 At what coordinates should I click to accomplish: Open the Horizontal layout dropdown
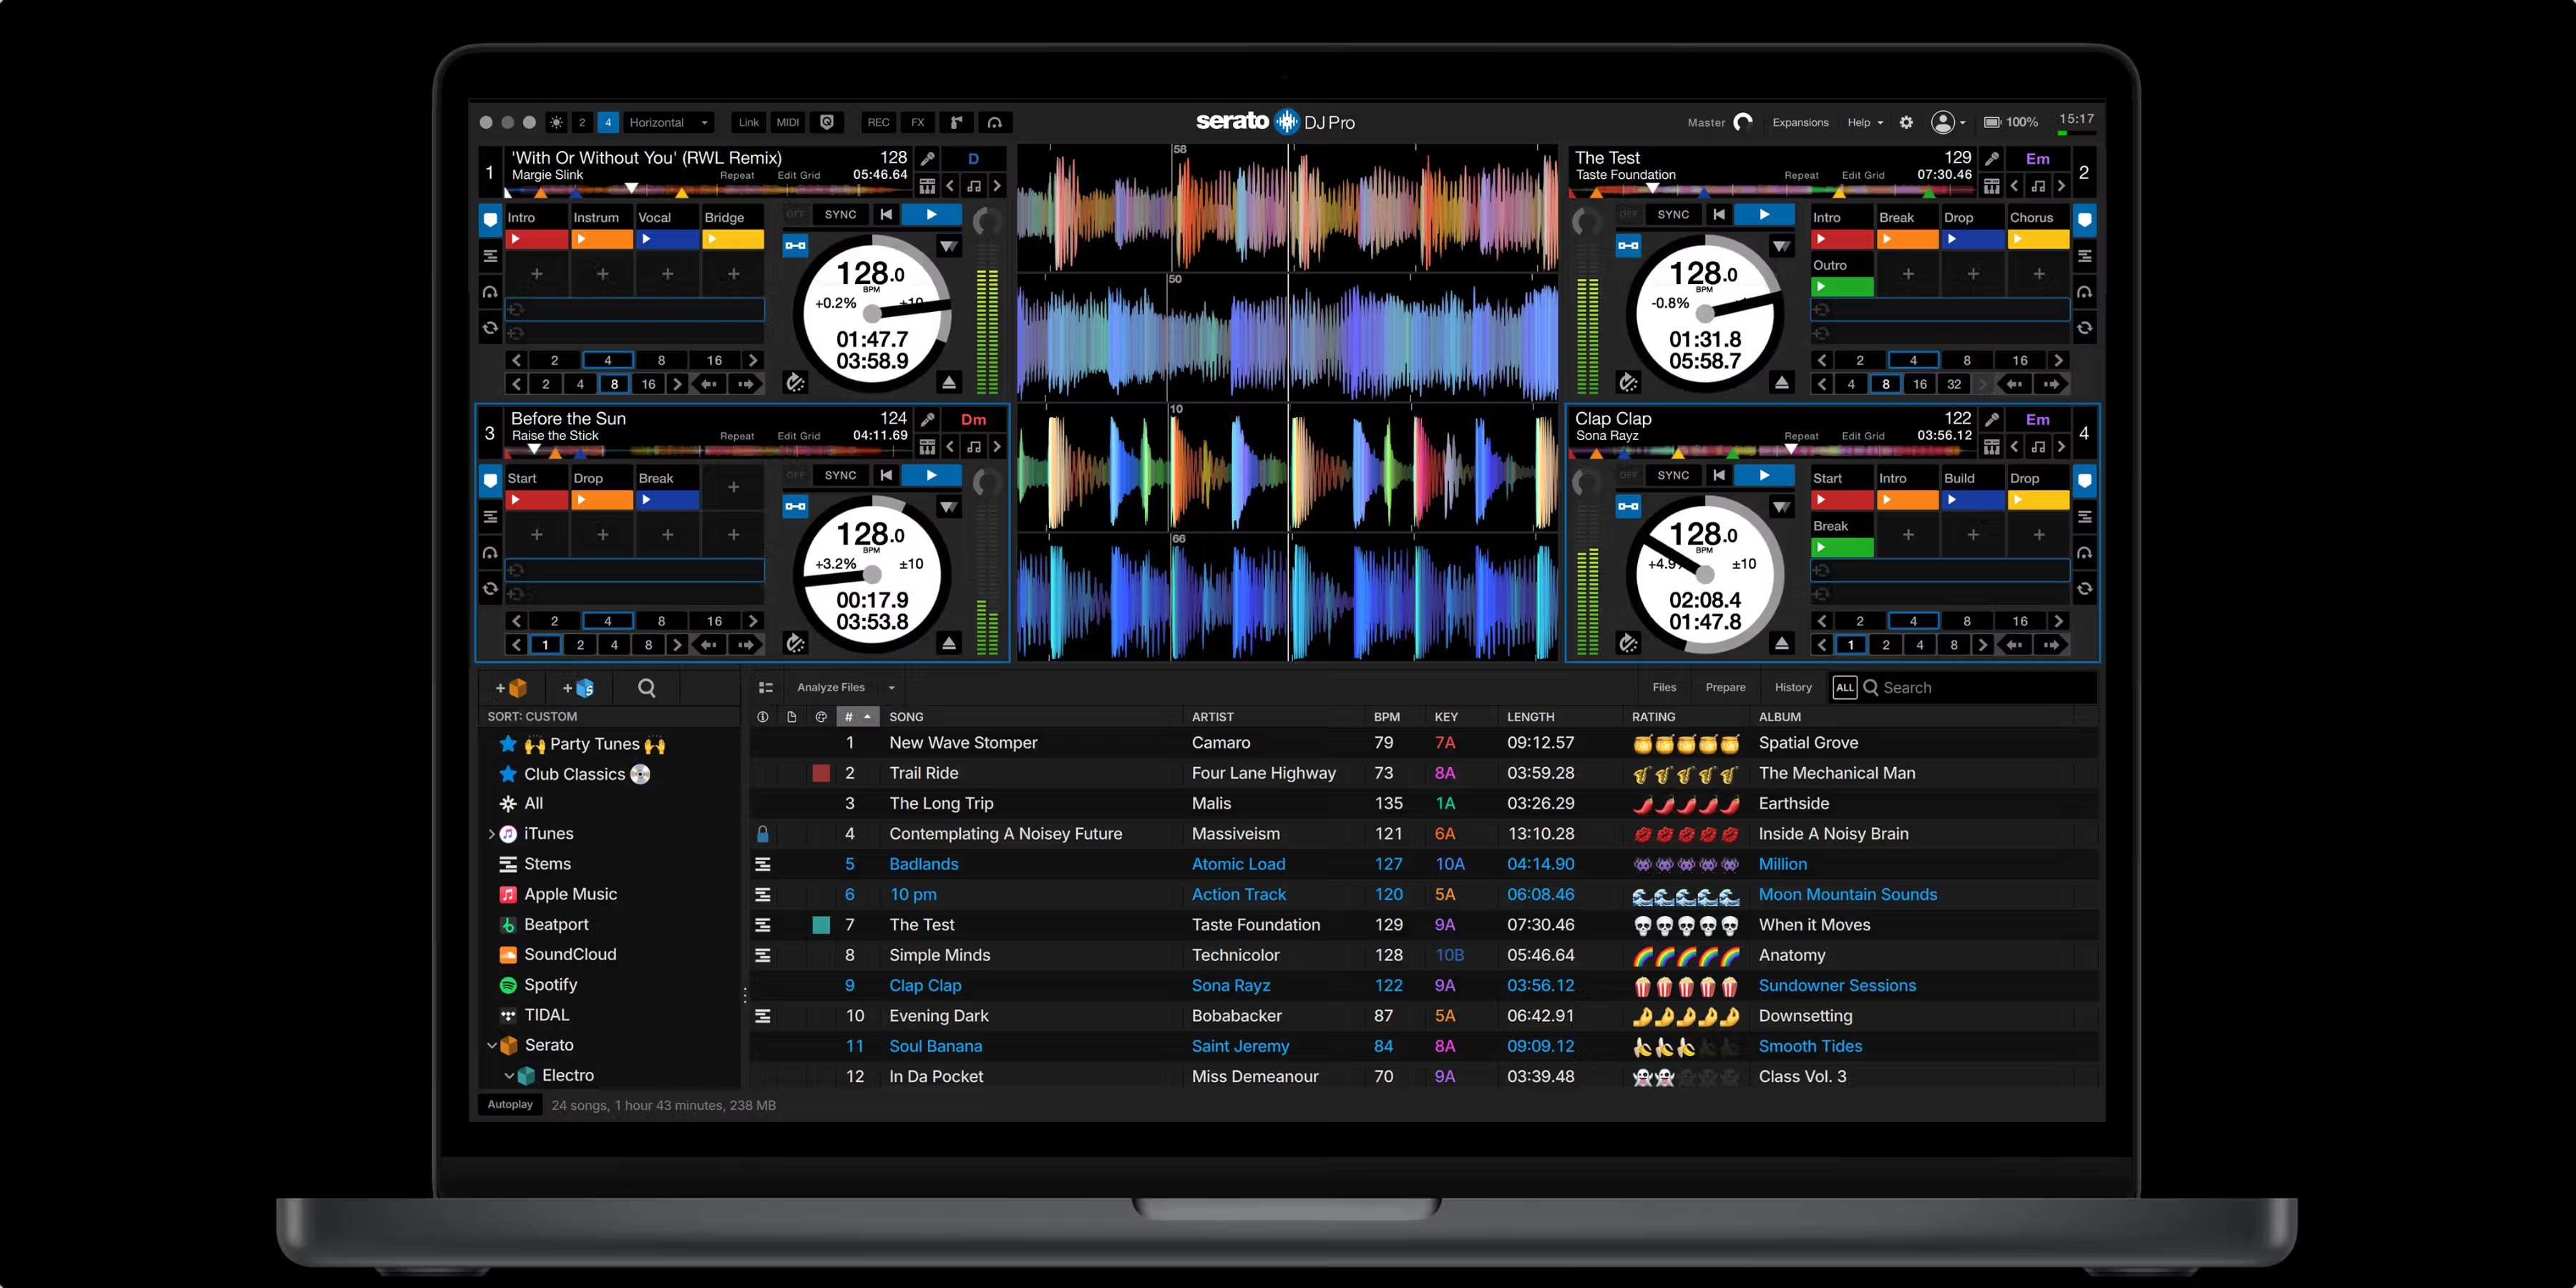[669, 122]
